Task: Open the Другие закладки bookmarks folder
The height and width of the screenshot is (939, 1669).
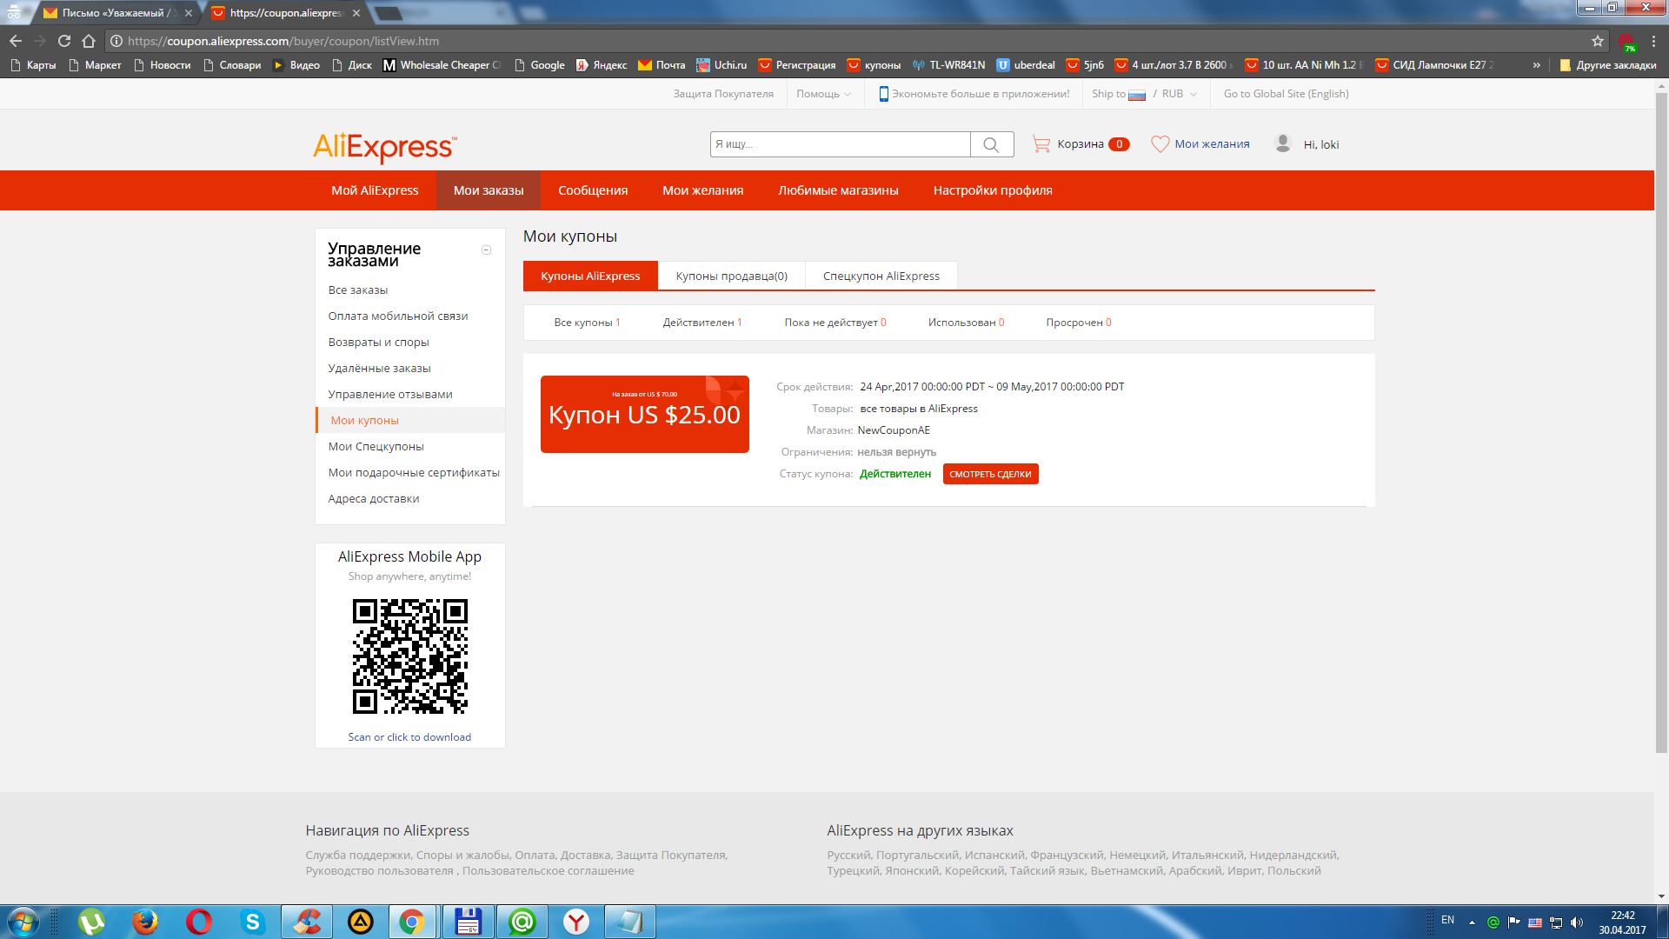Action: coord(1608,65)
